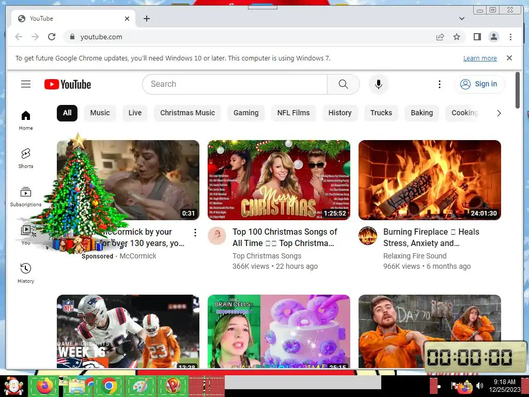Click the YouTube logo
Viewport: 529px width, 397px height.
pos(68,84)
